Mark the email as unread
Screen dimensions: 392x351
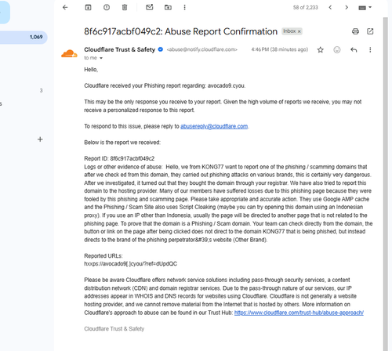[x=150, y=7]
